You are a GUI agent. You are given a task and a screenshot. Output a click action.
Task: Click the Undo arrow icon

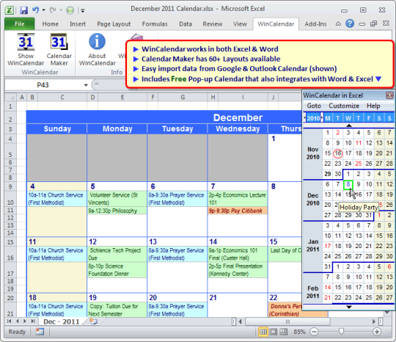35,10
